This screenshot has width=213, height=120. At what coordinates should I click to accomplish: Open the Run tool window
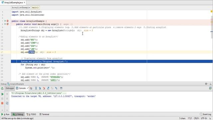coord(5,114)
